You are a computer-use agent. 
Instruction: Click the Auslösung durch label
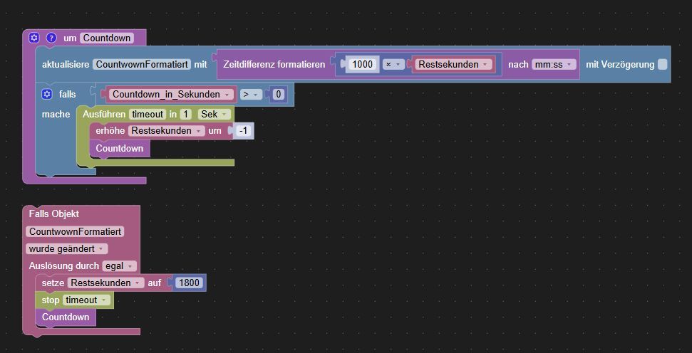tap(64, 266)
